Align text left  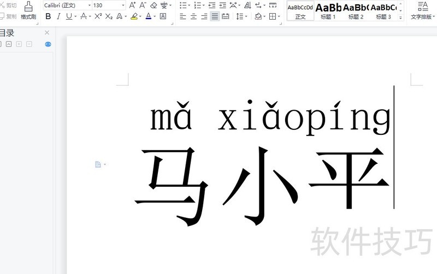click(183, 17)
